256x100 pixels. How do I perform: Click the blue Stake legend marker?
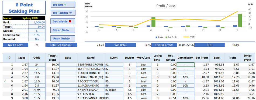[156, 37]
